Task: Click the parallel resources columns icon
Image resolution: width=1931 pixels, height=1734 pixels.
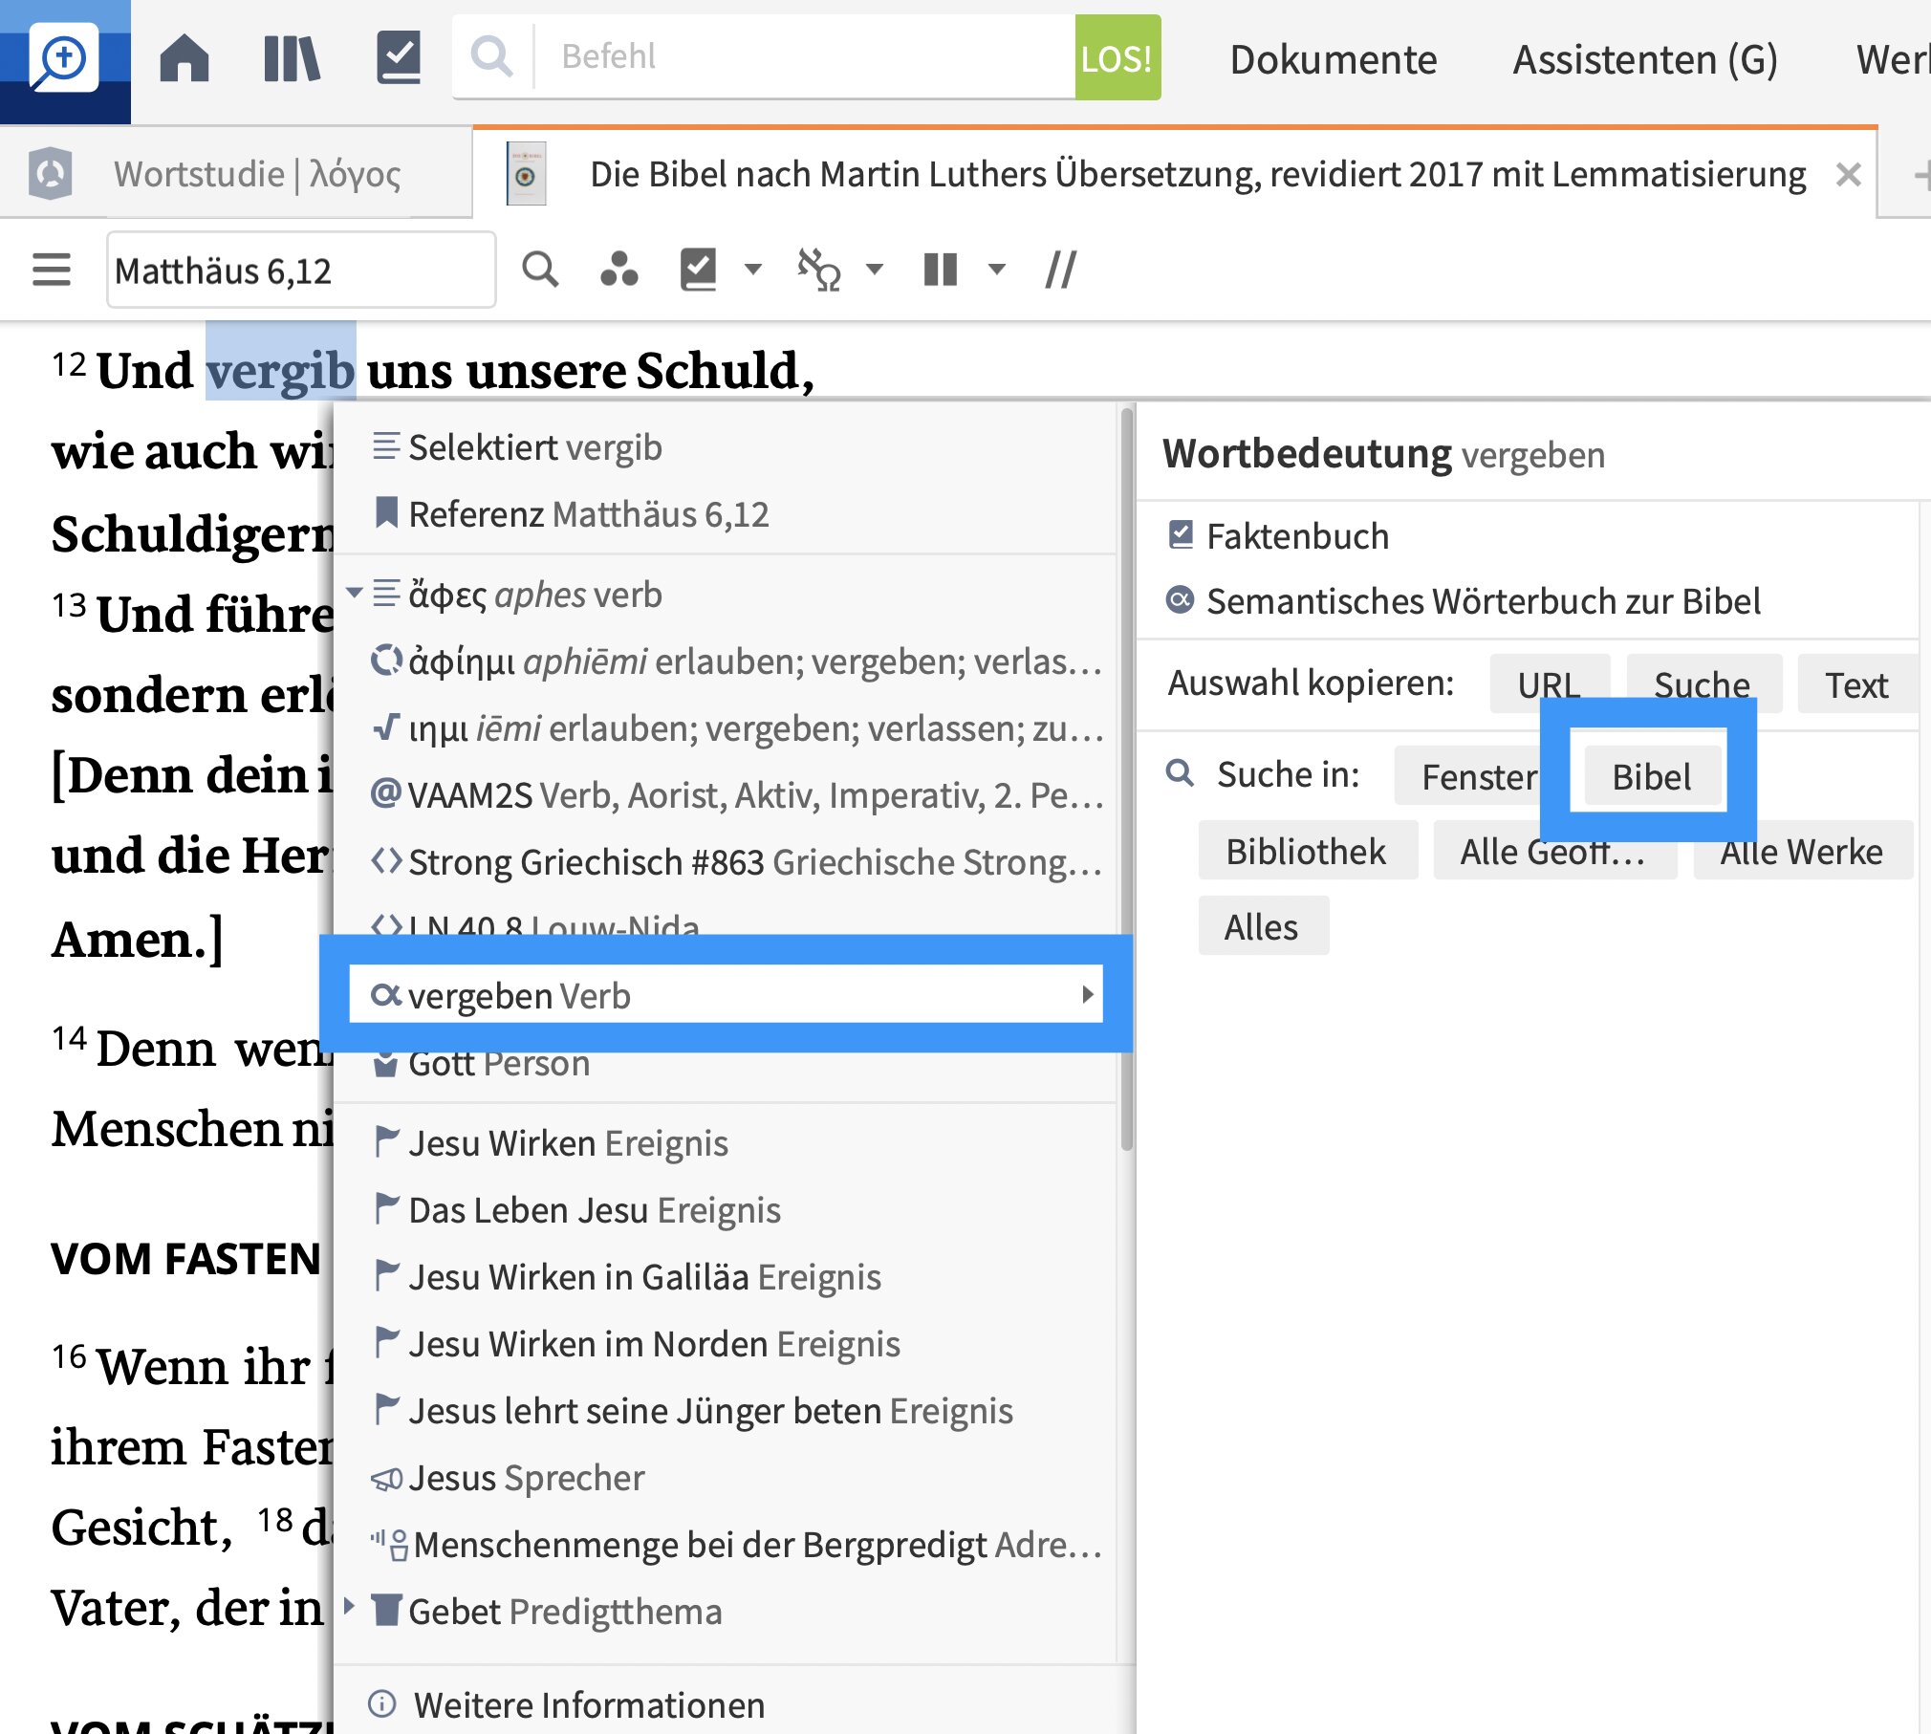Action: tap(941, 271)
